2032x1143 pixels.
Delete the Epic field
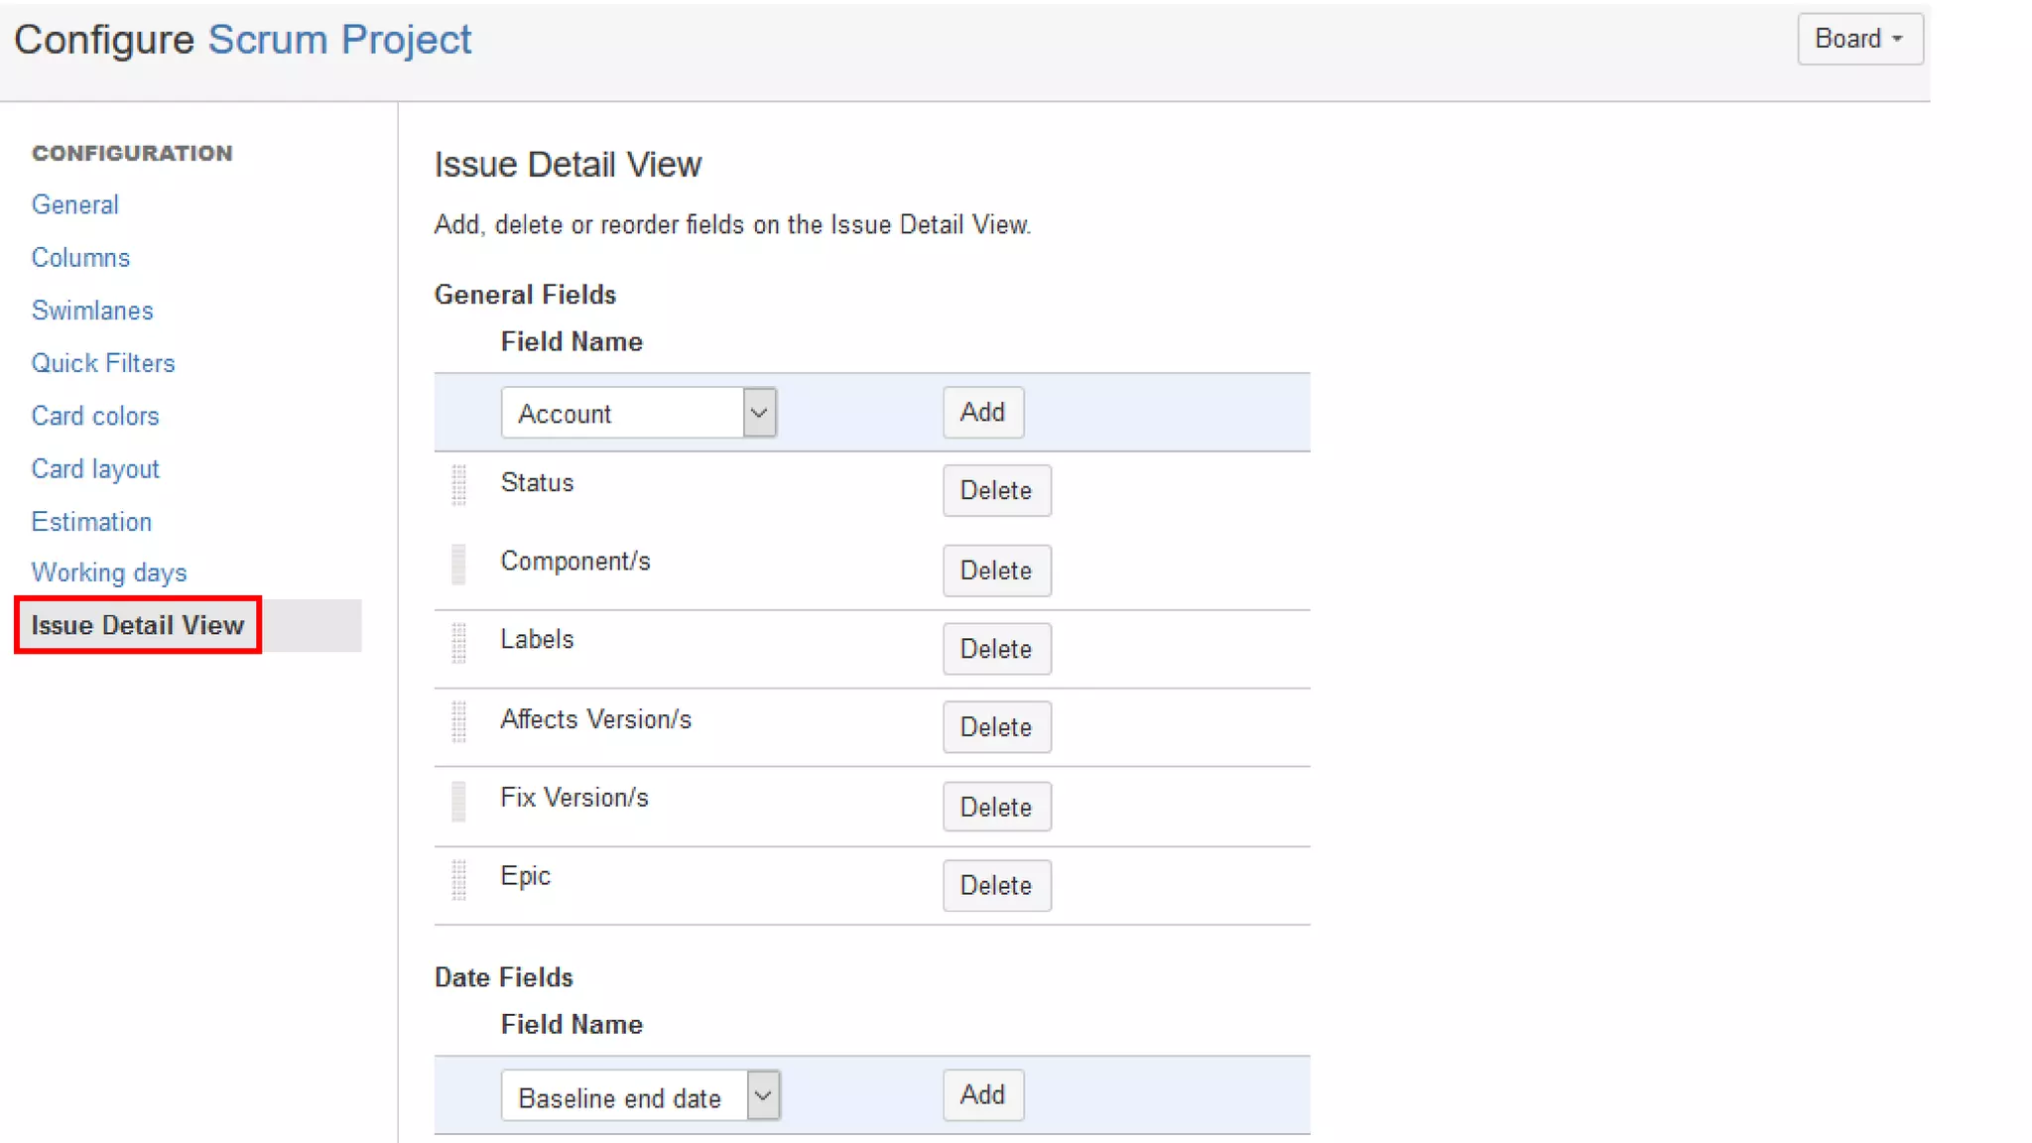click(996, 885)
